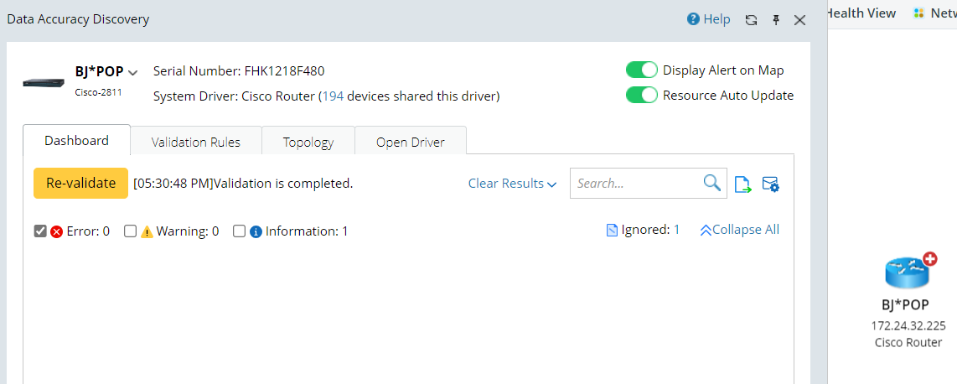957x384 pixels.
Task: Open the Topology tab
Action: [x=308, y=142]
